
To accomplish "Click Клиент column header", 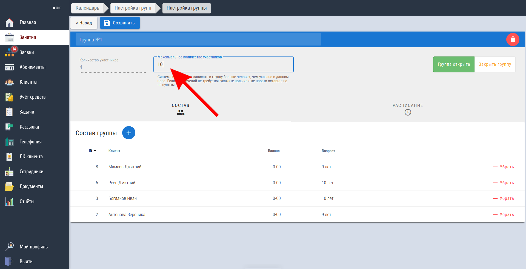I will 114,151.
